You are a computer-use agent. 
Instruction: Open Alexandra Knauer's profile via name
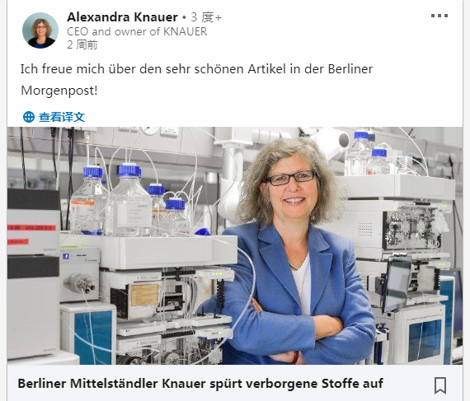click(x=122, y=17)
